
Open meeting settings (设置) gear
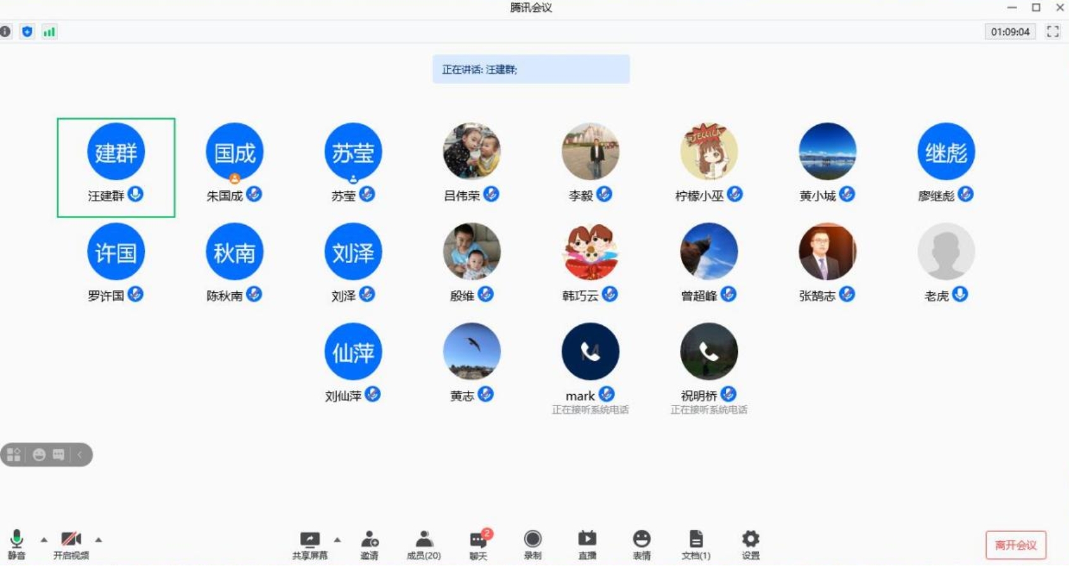750,543
